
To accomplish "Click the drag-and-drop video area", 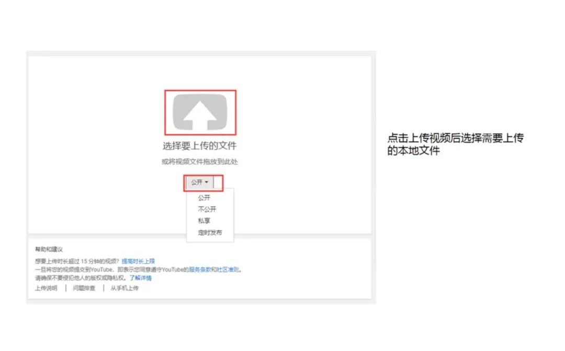I will 201,160.
